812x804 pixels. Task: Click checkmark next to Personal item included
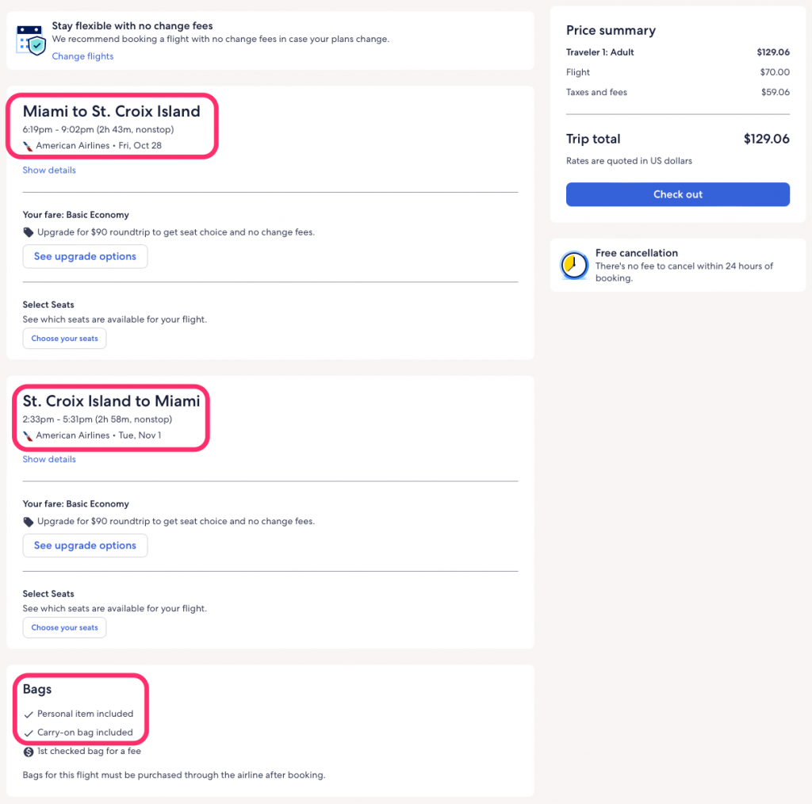tap(29, 714)
